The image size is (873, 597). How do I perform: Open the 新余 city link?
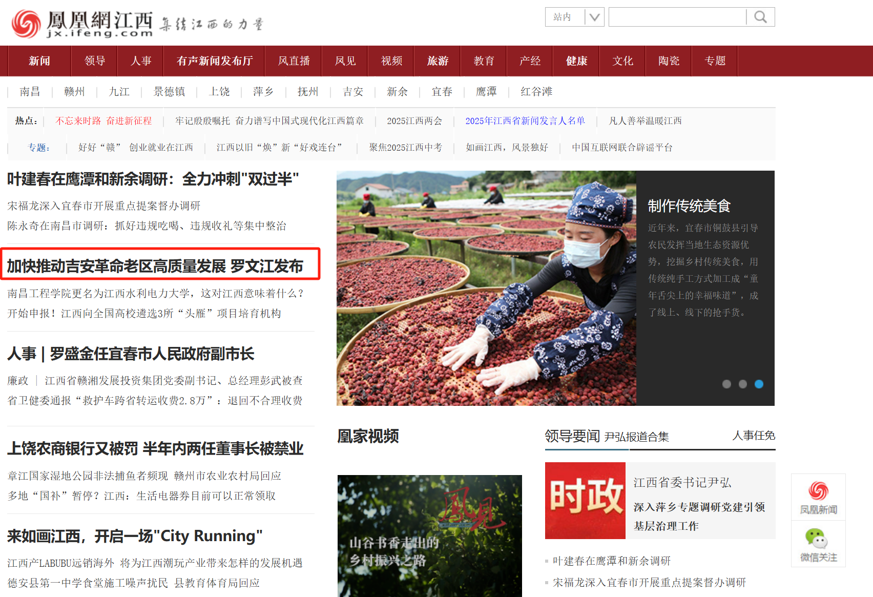(x=397, y=92)
